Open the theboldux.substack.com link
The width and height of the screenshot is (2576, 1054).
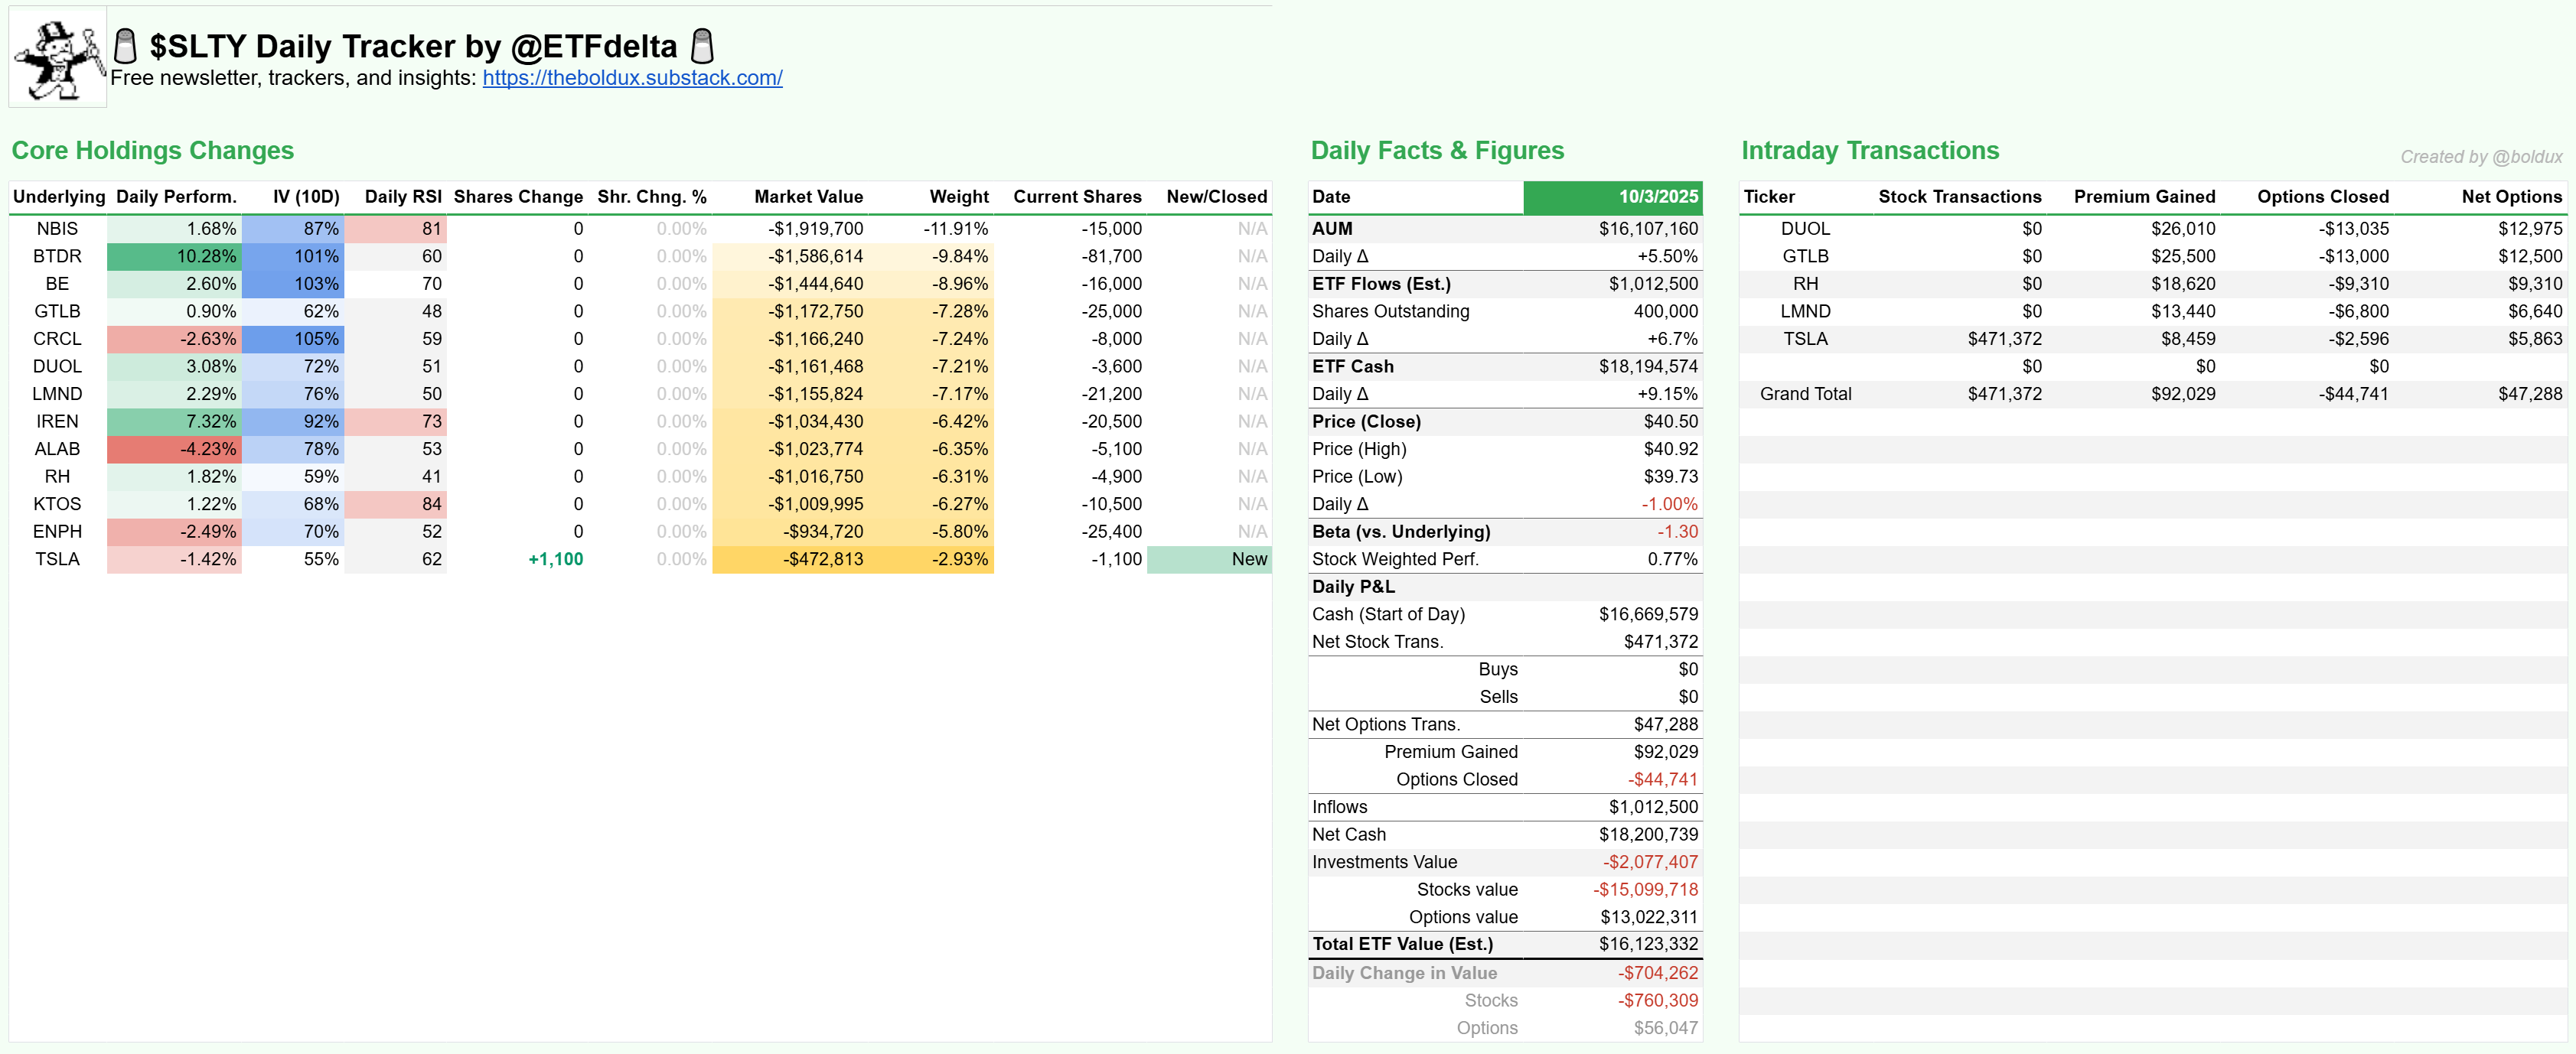tap(632, 78)
